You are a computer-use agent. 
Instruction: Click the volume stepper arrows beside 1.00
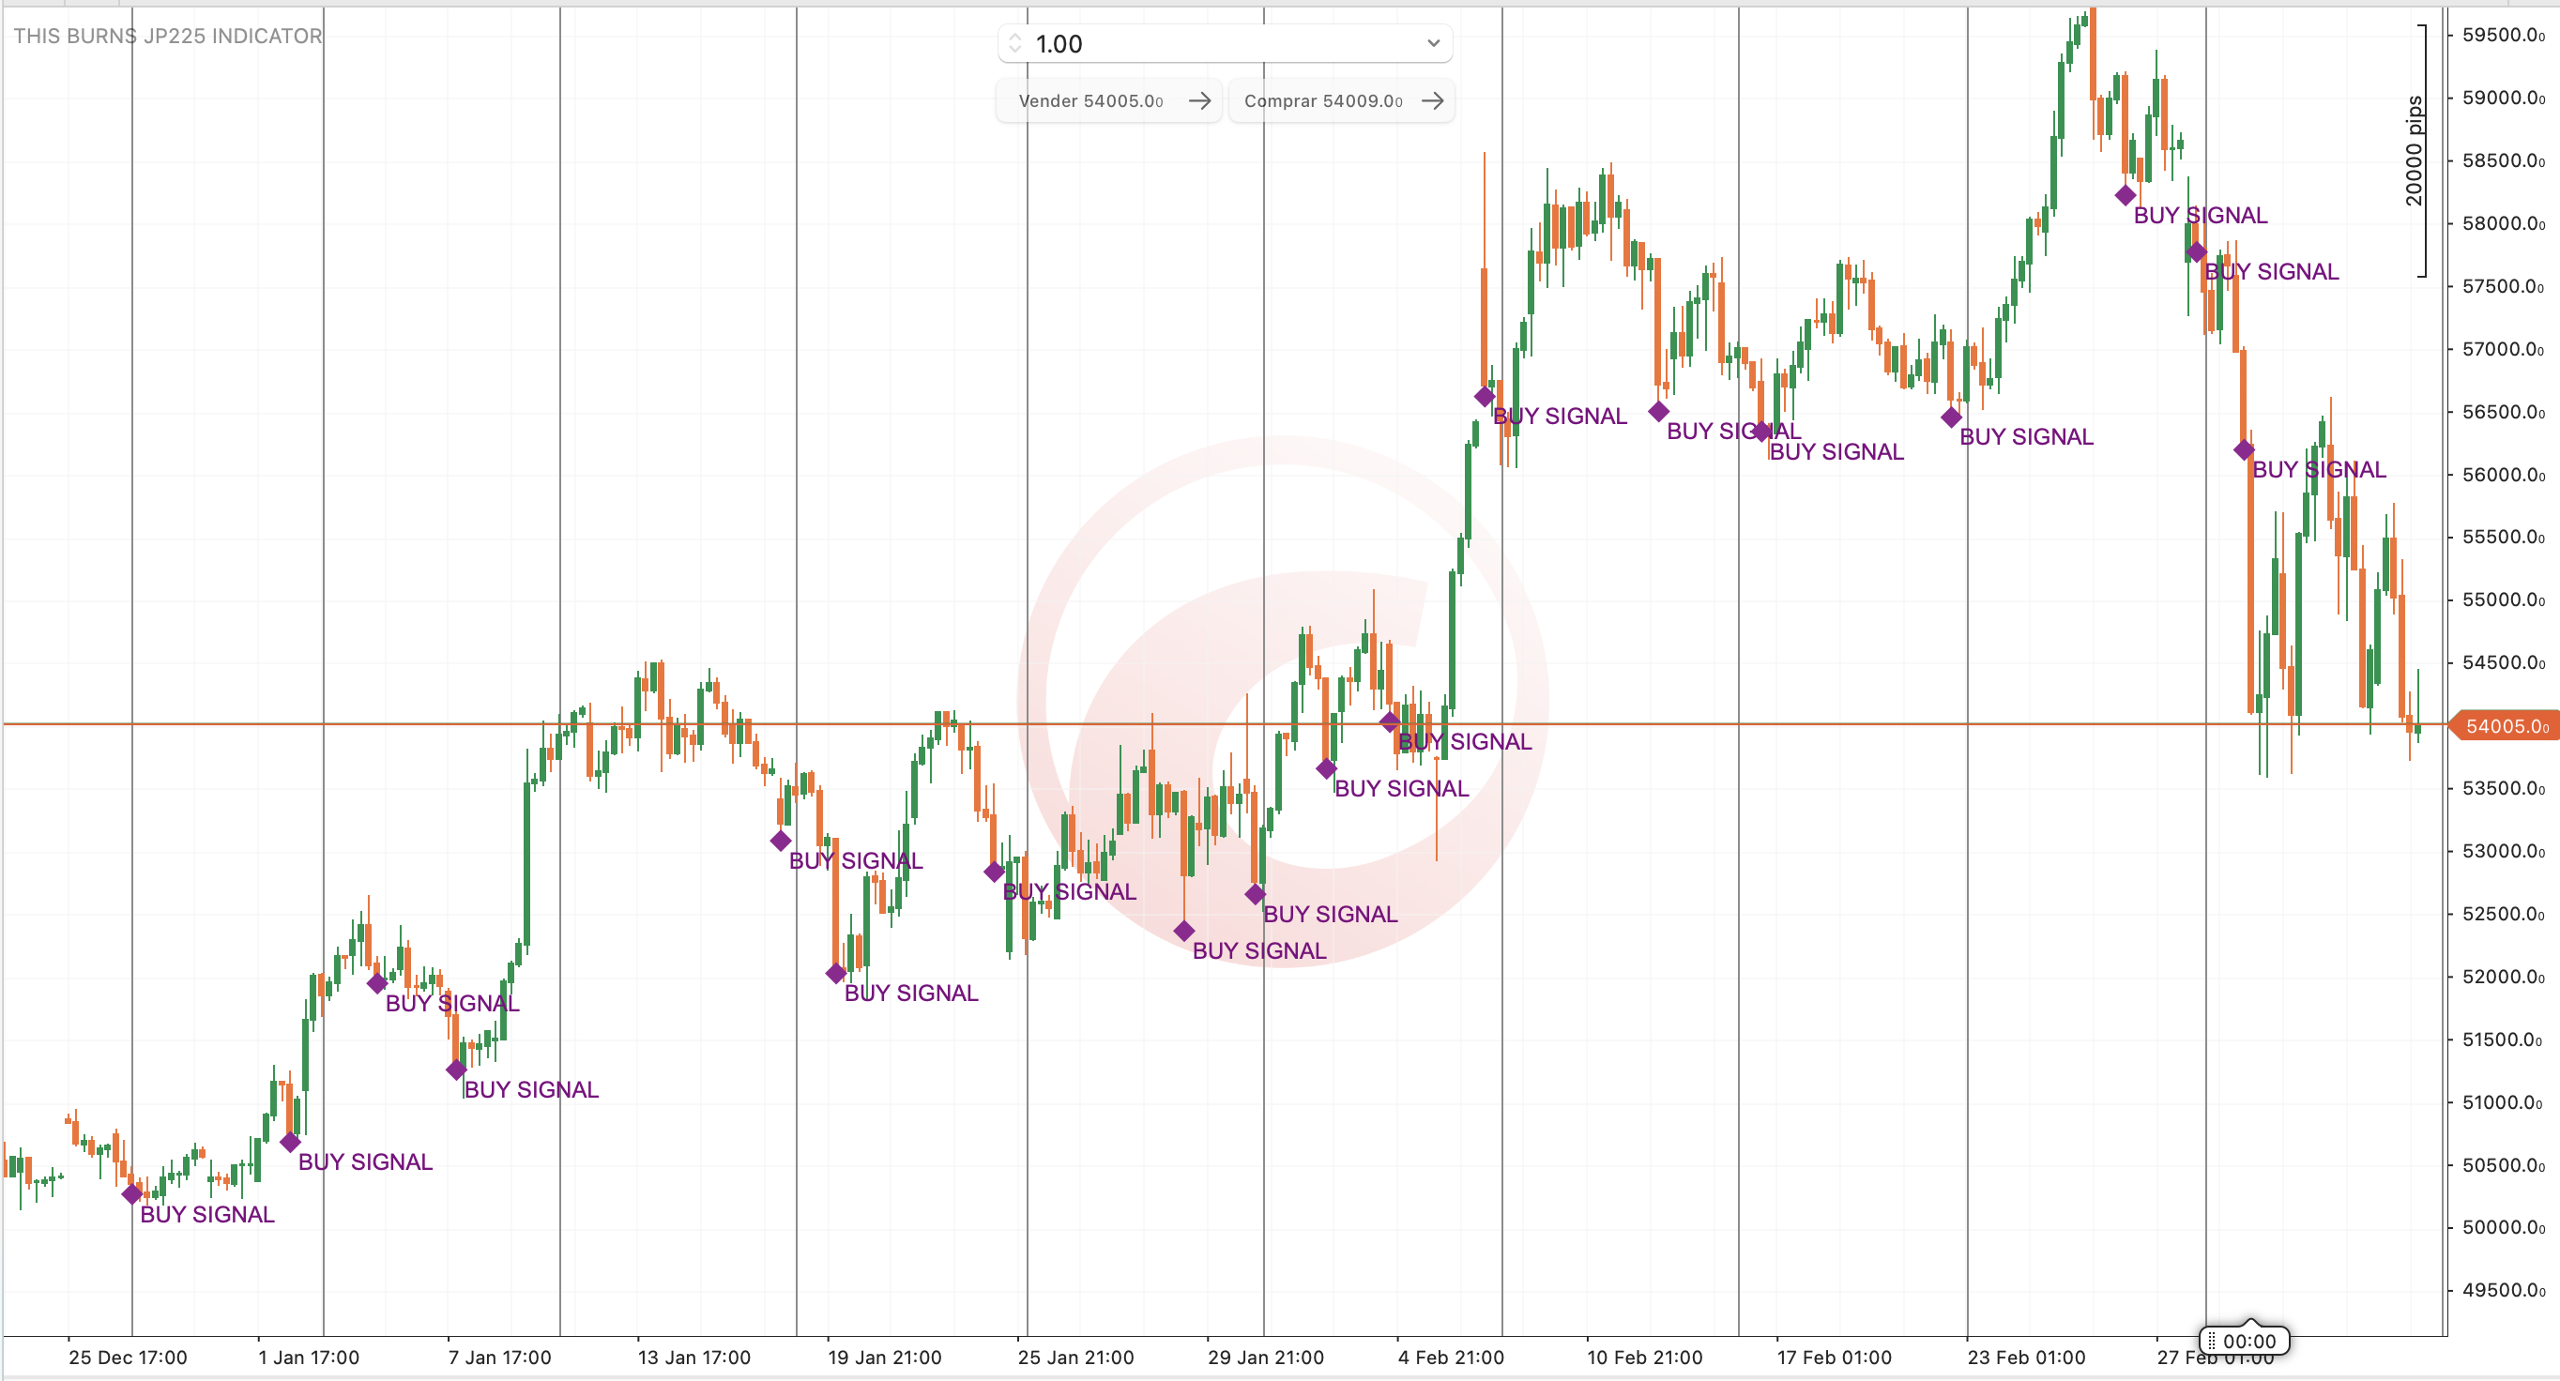[1014, 44]
